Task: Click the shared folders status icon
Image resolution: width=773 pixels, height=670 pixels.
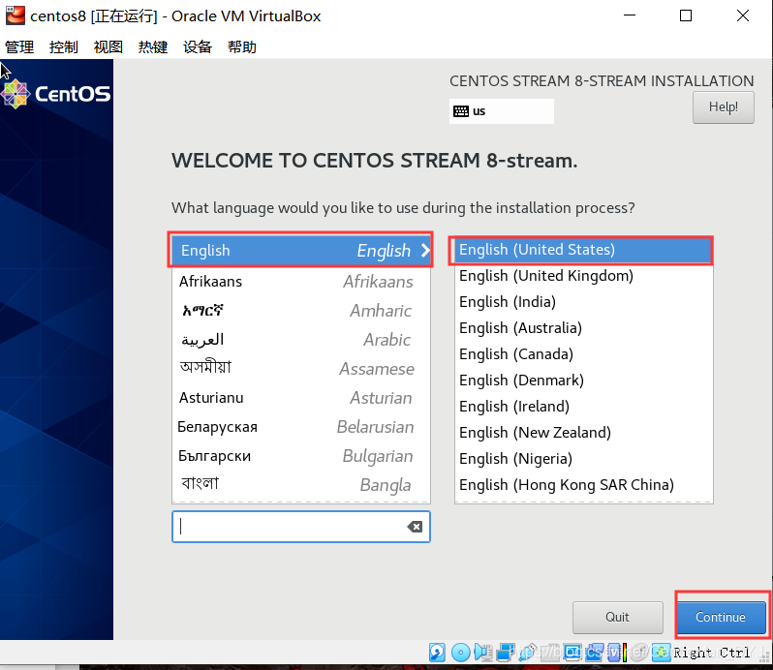Action: tap(550, 653)
